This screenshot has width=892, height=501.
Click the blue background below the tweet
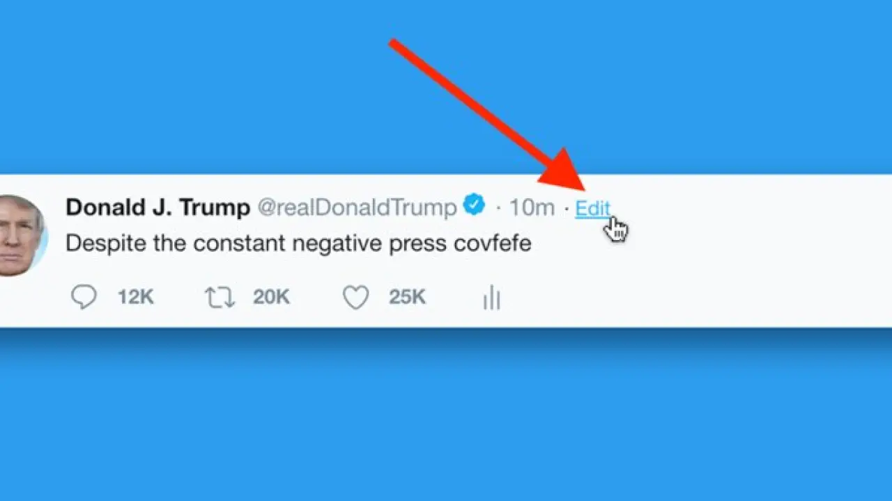tap(446, 417)
